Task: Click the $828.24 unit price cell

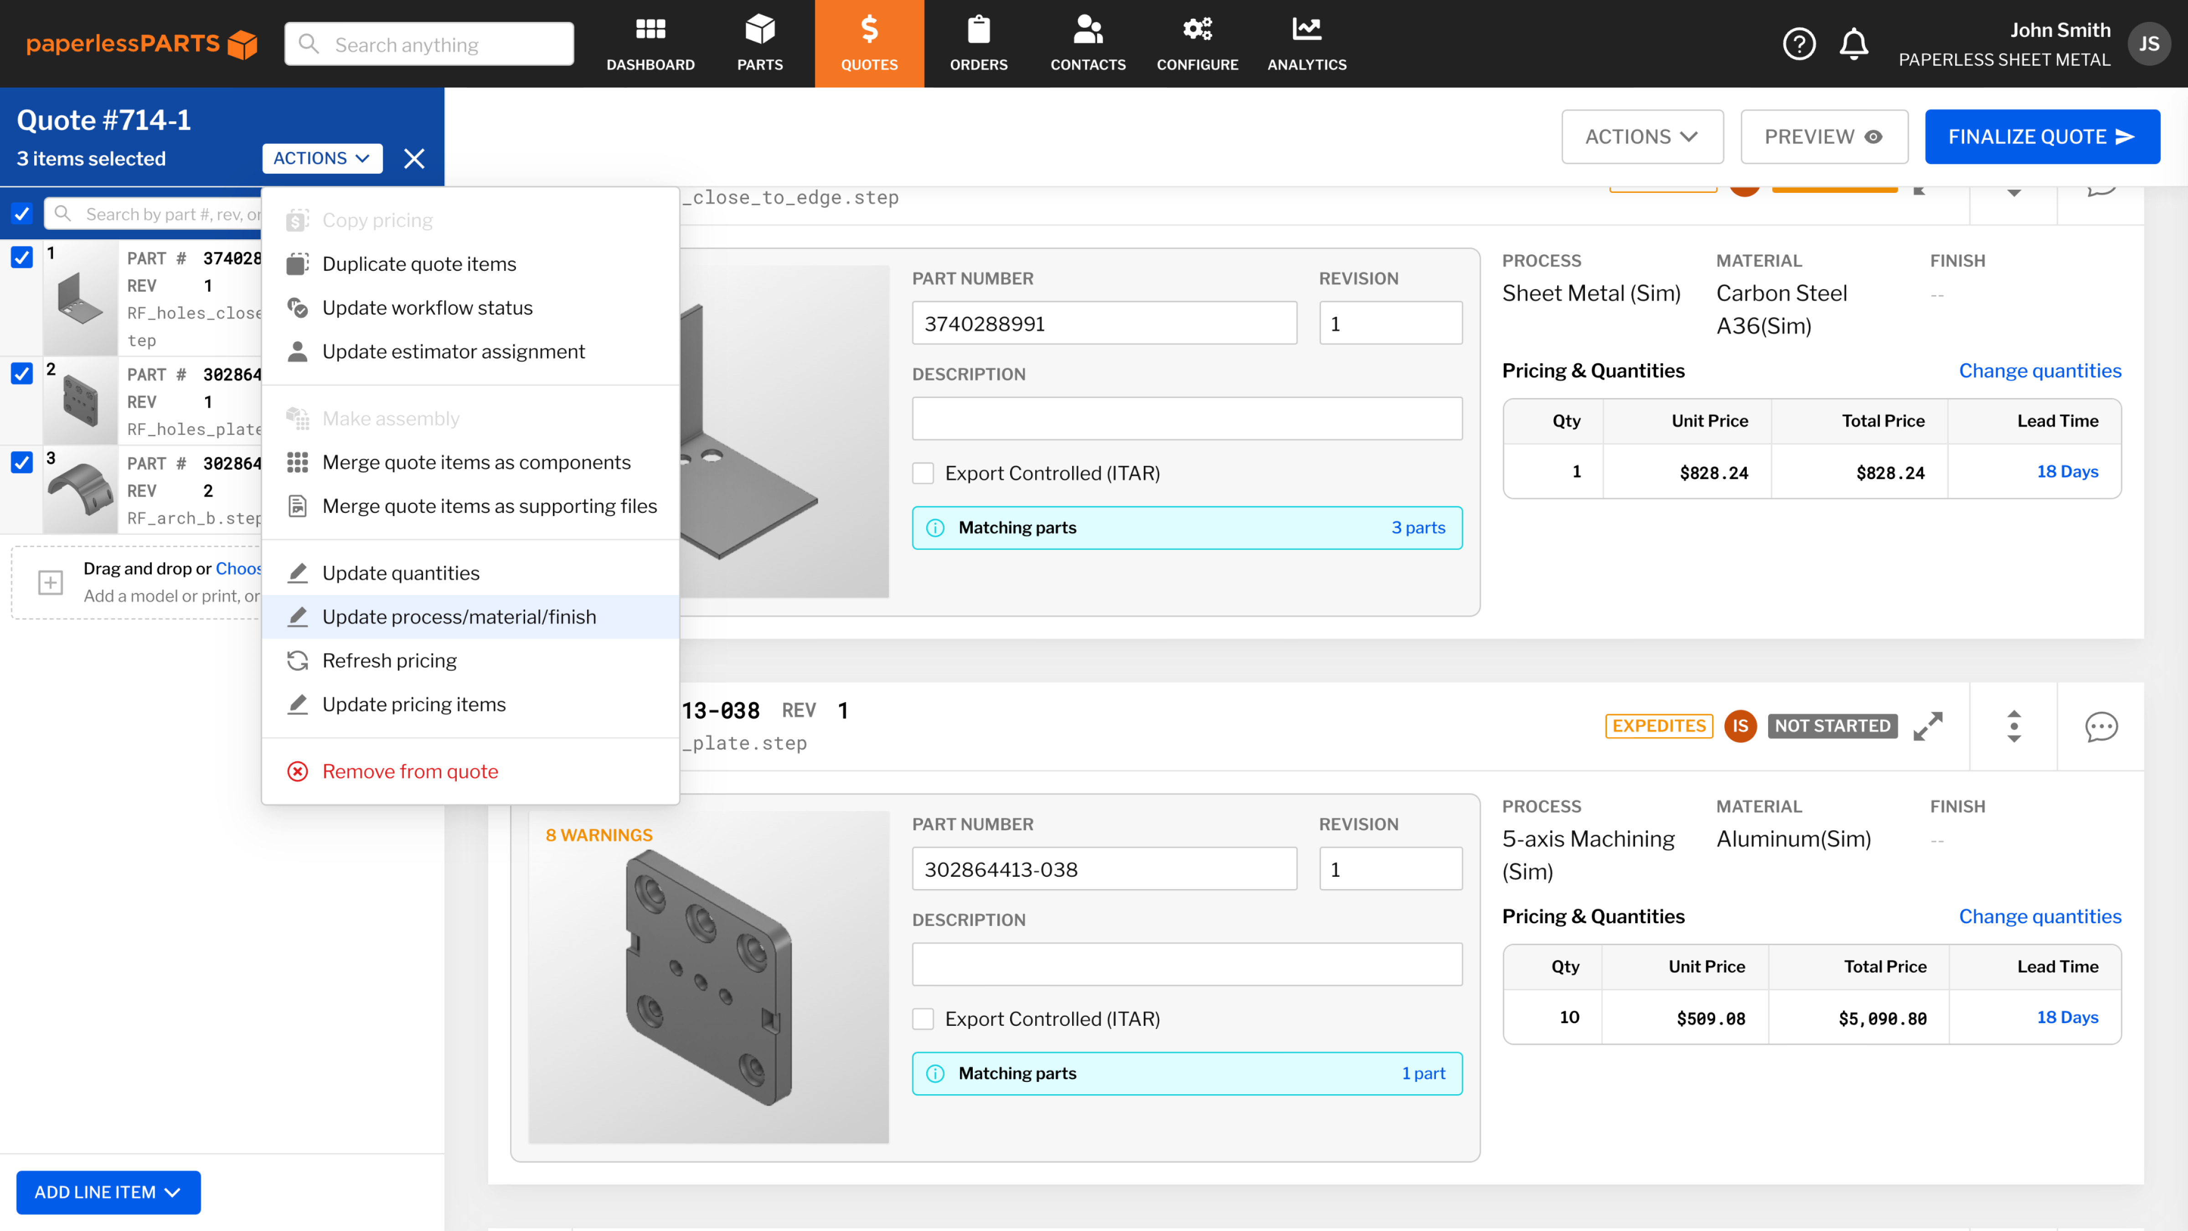Action: 1687,471
